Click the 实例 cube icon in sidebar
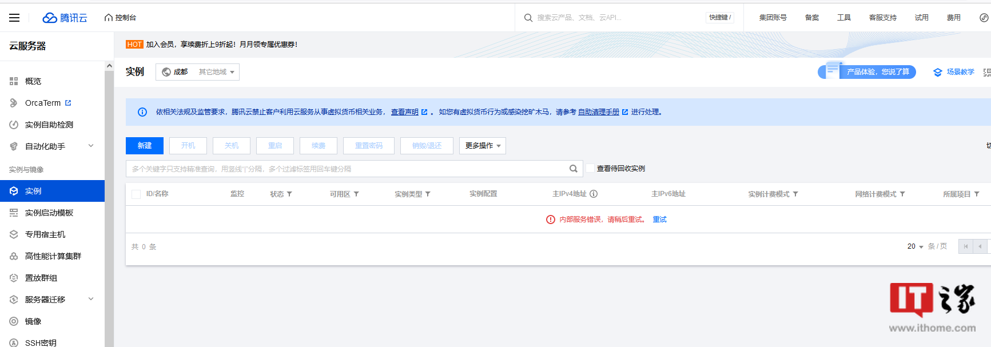The height and width of the screenshot is (347, 991). (14, 191)
